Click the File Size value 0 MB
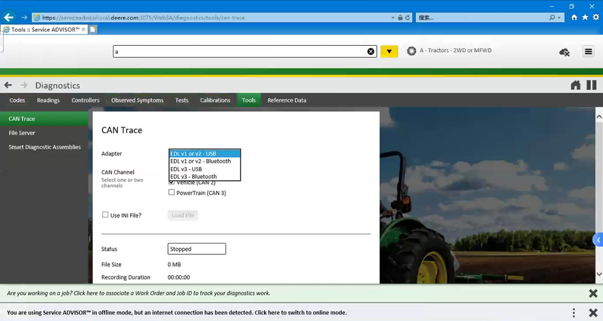Screen dimensions: 603x321 pos(174,264)
